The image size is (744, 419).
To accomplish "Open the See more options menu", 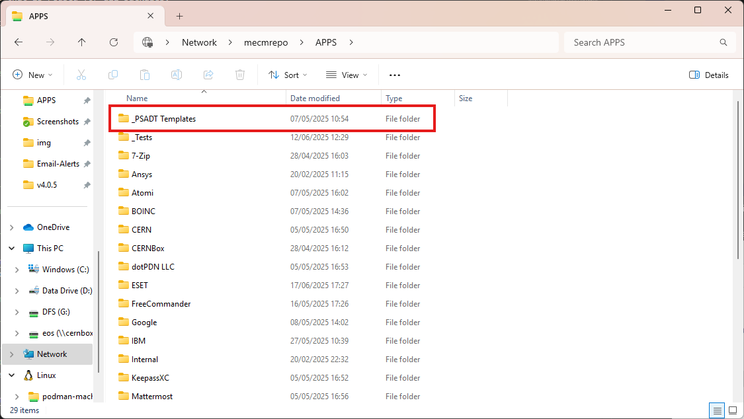I will tap(395, 75).
